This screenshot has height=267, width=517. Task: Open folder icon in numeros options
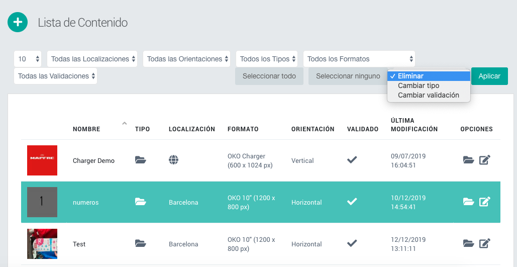click(x=468, y=202)
